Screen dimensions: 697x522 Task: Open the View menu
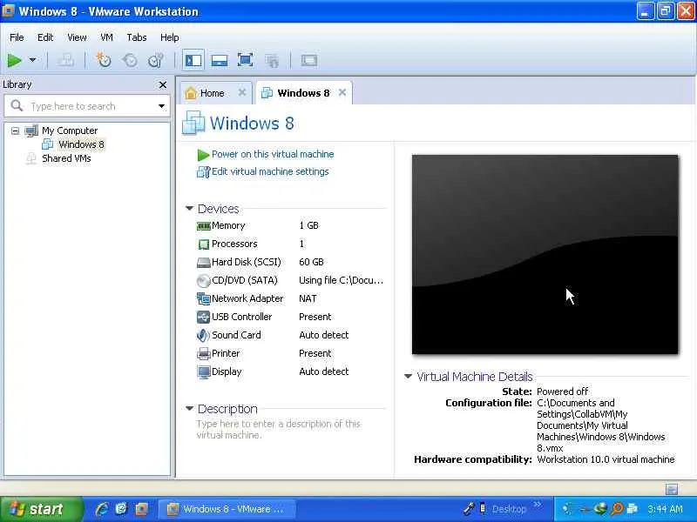point(77,37)
